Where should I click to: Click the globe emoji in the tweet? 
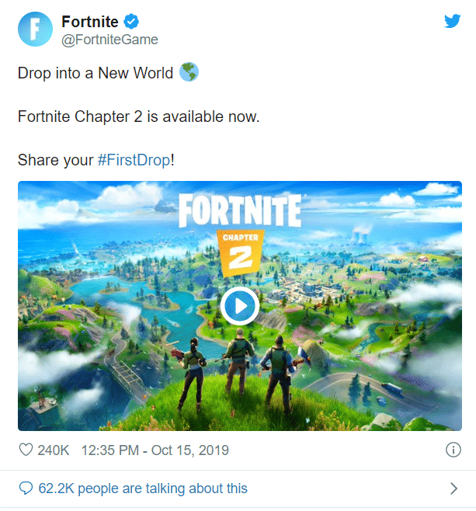click(189, 73)
